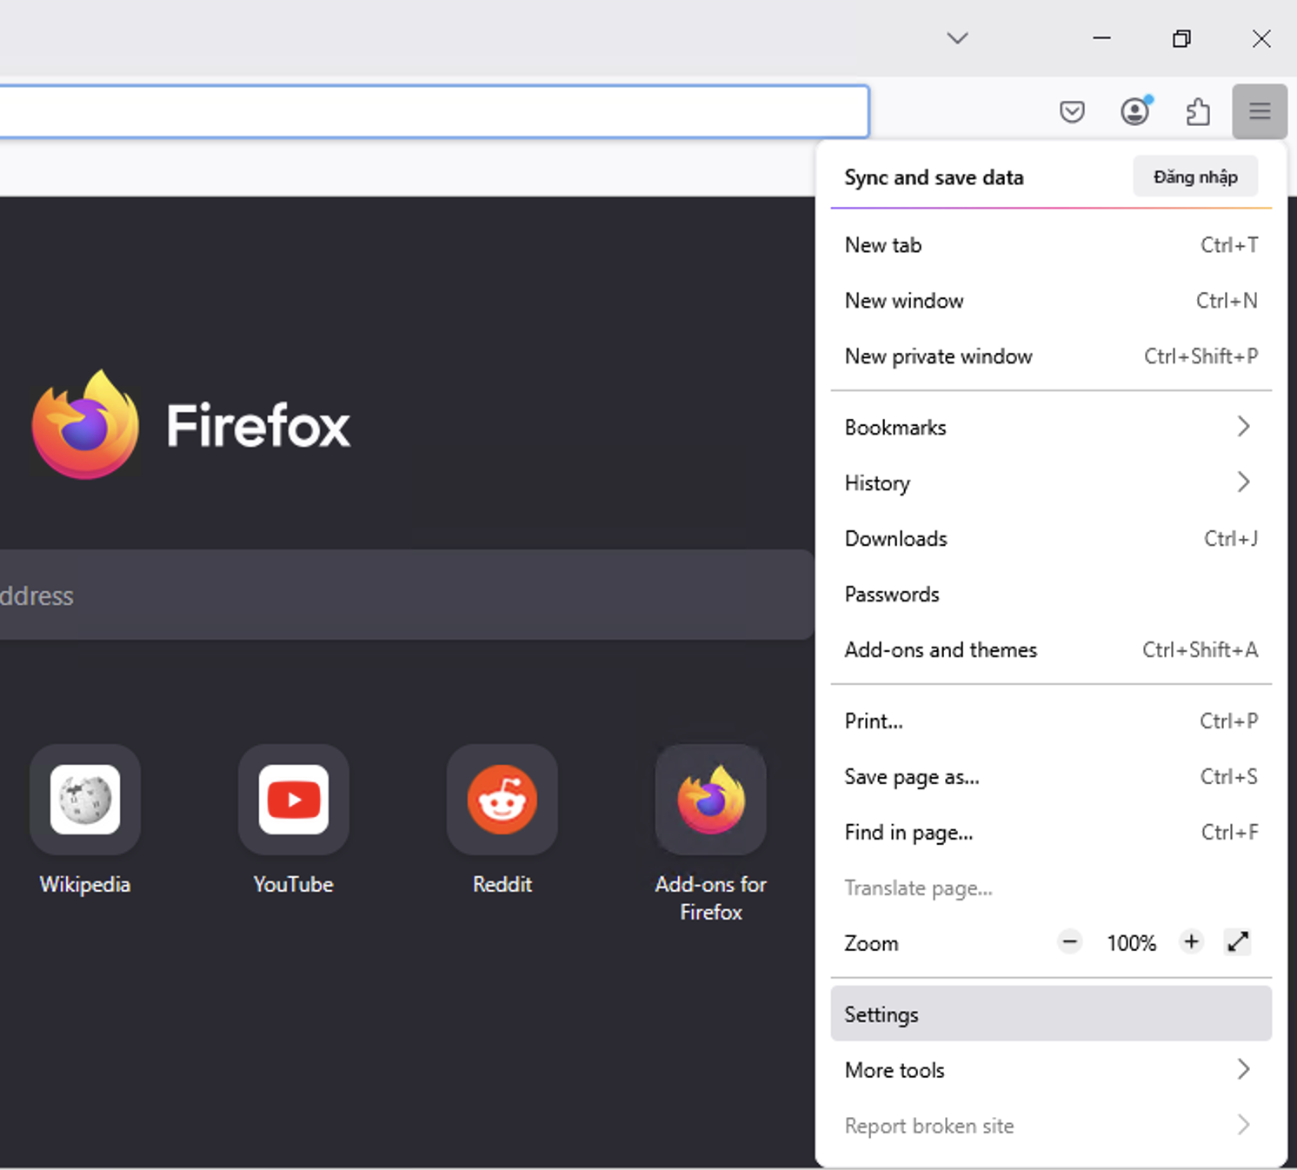Zoom out with the minus button
Viewport: 1297px width, 1170px height.
tap(1070, 942)
